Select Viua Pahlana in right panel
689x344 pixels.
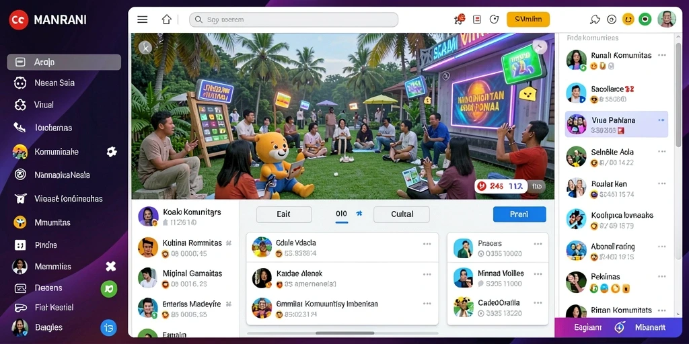point(616,124)
